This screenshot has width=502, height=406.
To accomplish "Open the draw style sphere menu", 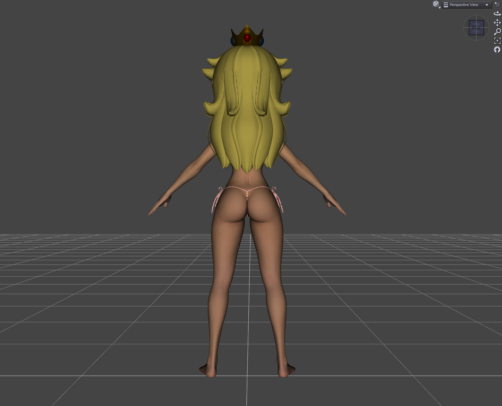I will 437,5.
